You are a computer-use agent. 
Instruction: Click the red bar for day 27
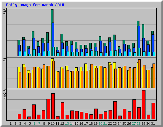134,110
